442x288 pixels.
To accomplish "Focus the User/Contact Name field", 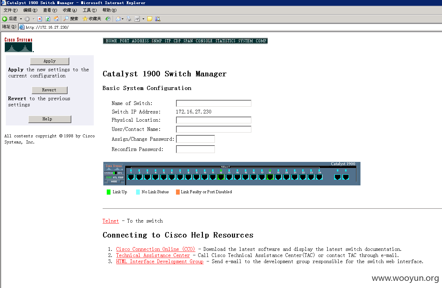I will tap(213, 129).
